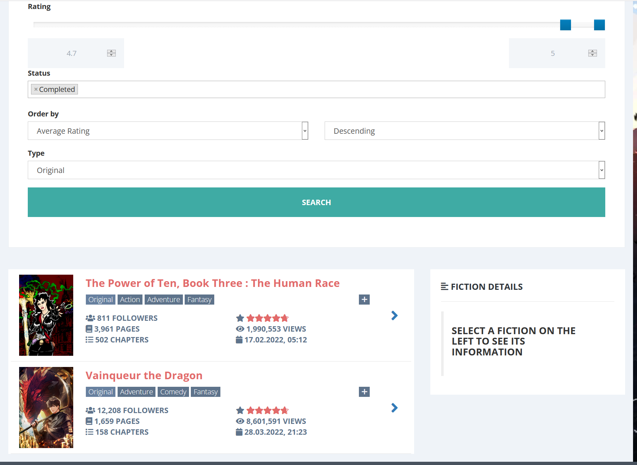Screen dimensions: 637x465
Task: Expand the Type dropdown showing Original
Action: click(x=316, y=170)
